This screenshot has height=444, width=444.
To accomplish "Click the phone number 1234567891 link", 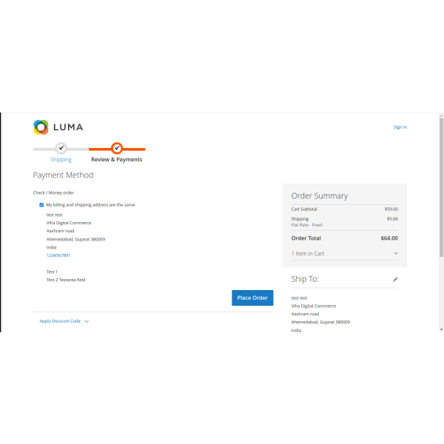I will click(58, 255).
